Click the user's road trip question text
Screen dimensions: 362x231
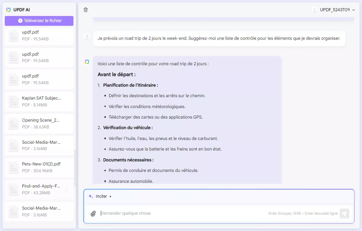pyautogui.click(x=219, y=38)
